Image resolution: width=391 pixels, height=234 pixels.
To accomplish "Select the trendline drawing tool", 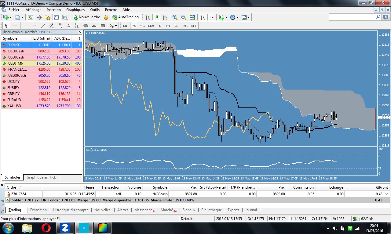I will pyautogui.click(x=43, y=26).
